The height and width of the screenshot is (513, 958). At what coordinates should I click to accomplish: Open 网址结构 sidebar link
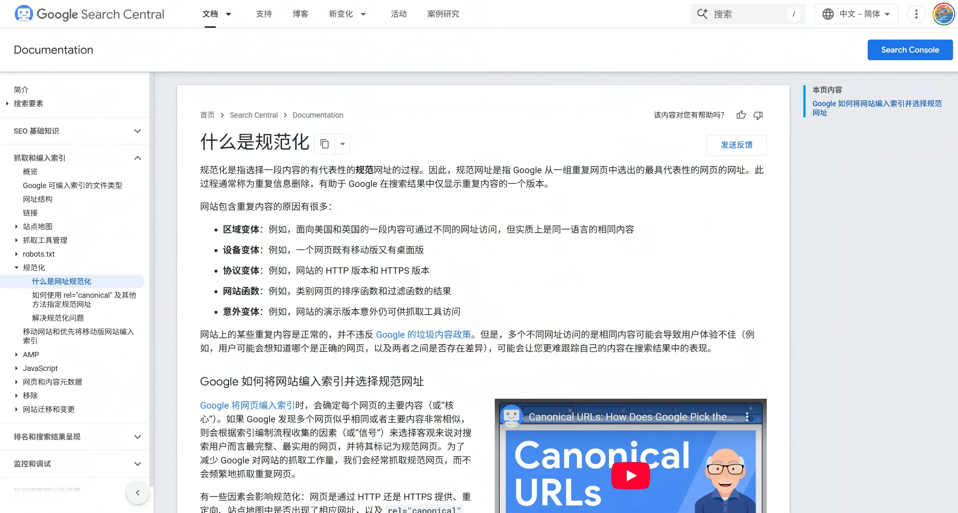coord(37,199)
